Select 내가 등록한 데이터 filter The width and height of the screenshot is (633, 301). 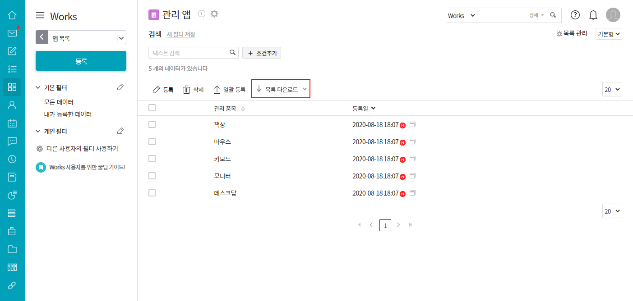click(x=68, y=114)
